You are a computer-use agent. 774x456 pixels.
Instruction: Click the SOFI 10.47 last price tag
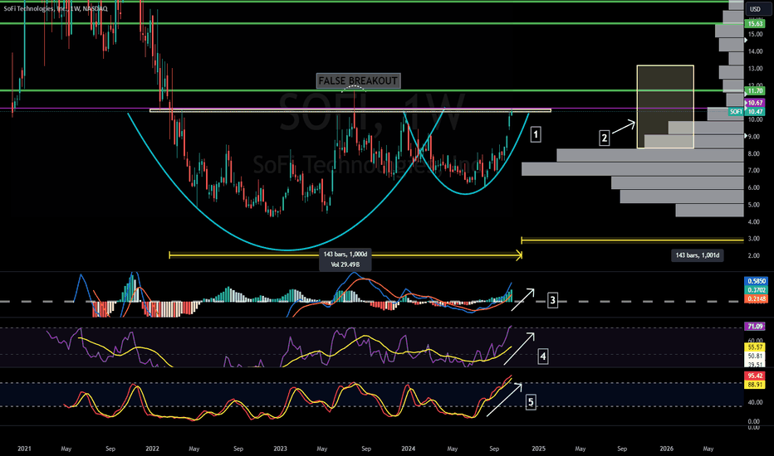point(747,112)
